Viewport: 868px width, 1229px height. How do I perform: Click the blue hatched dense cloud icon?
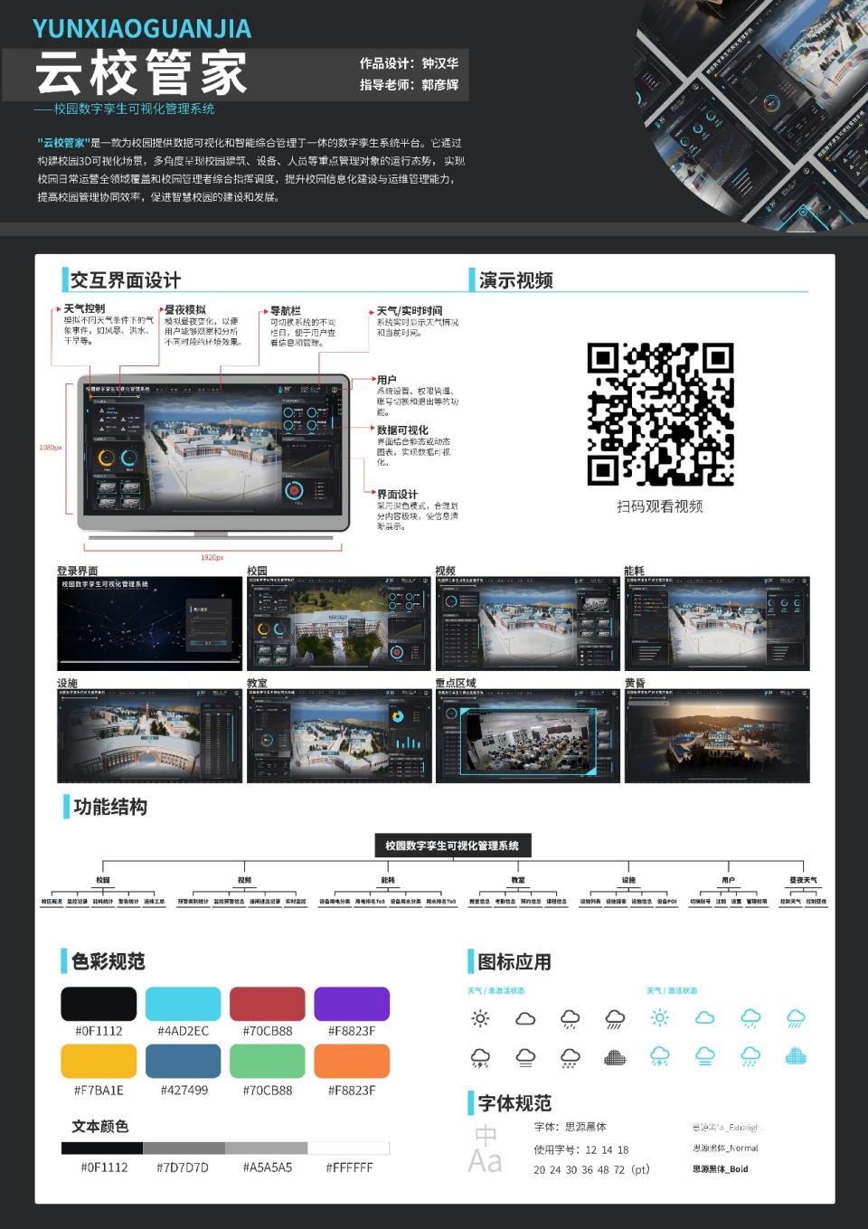point(796,1056)
